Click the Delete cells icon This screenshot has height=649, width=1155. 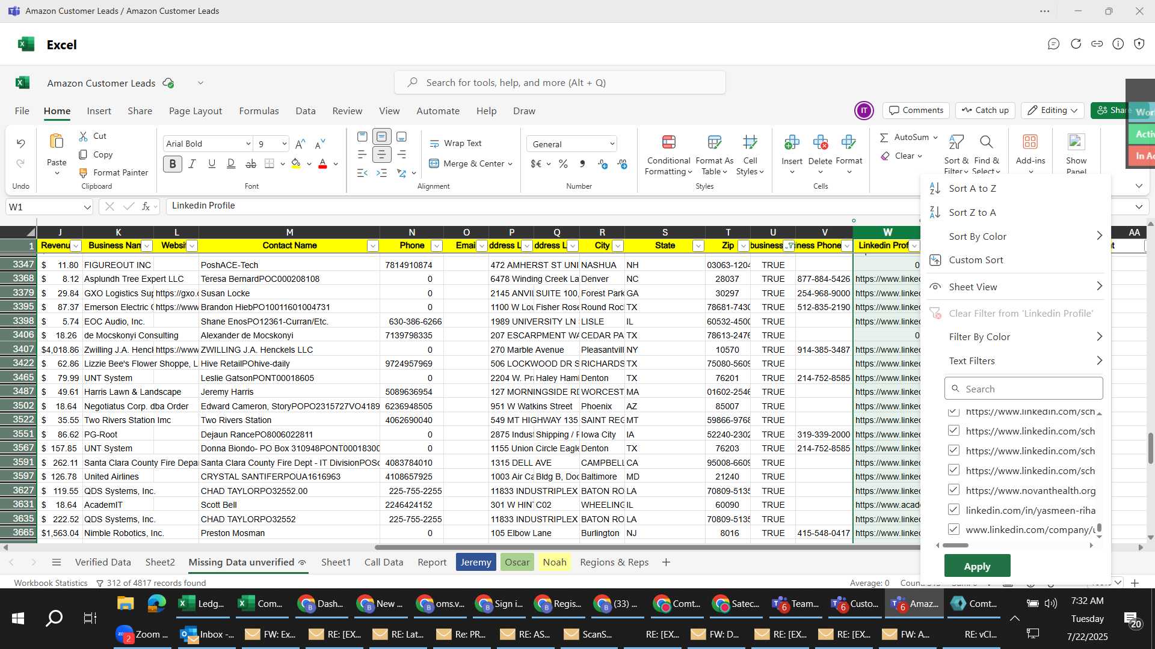820,142
